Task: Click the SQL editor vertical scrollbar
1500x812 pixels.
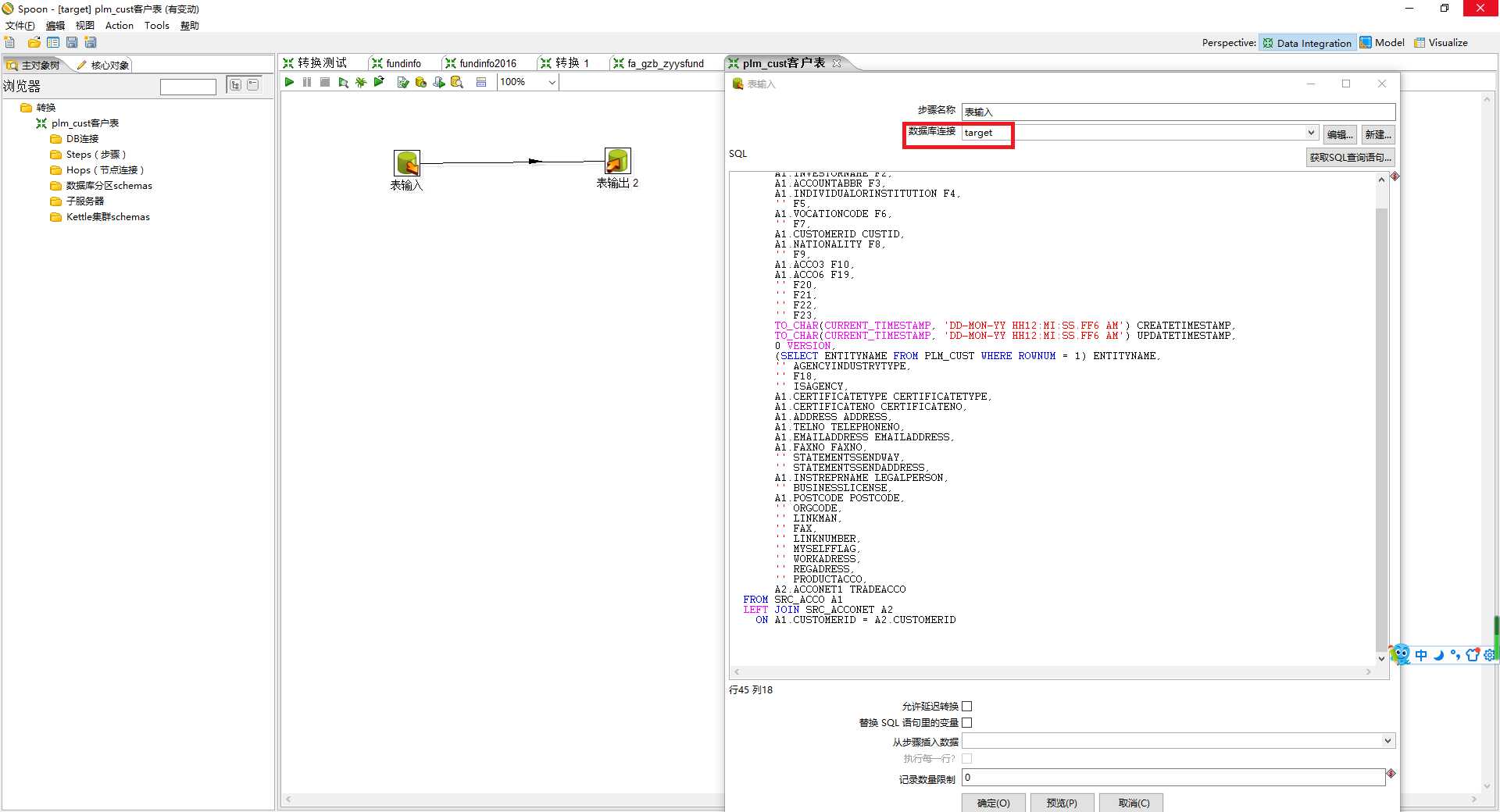Action: click(x=1381, y=418)
